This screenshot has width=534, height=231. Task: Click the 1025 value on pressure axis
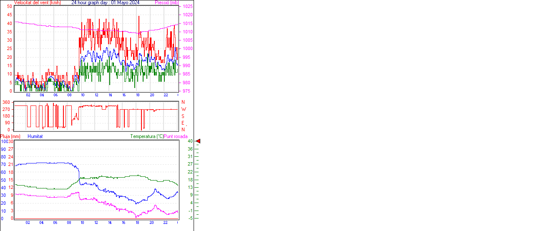click(187, 7)
